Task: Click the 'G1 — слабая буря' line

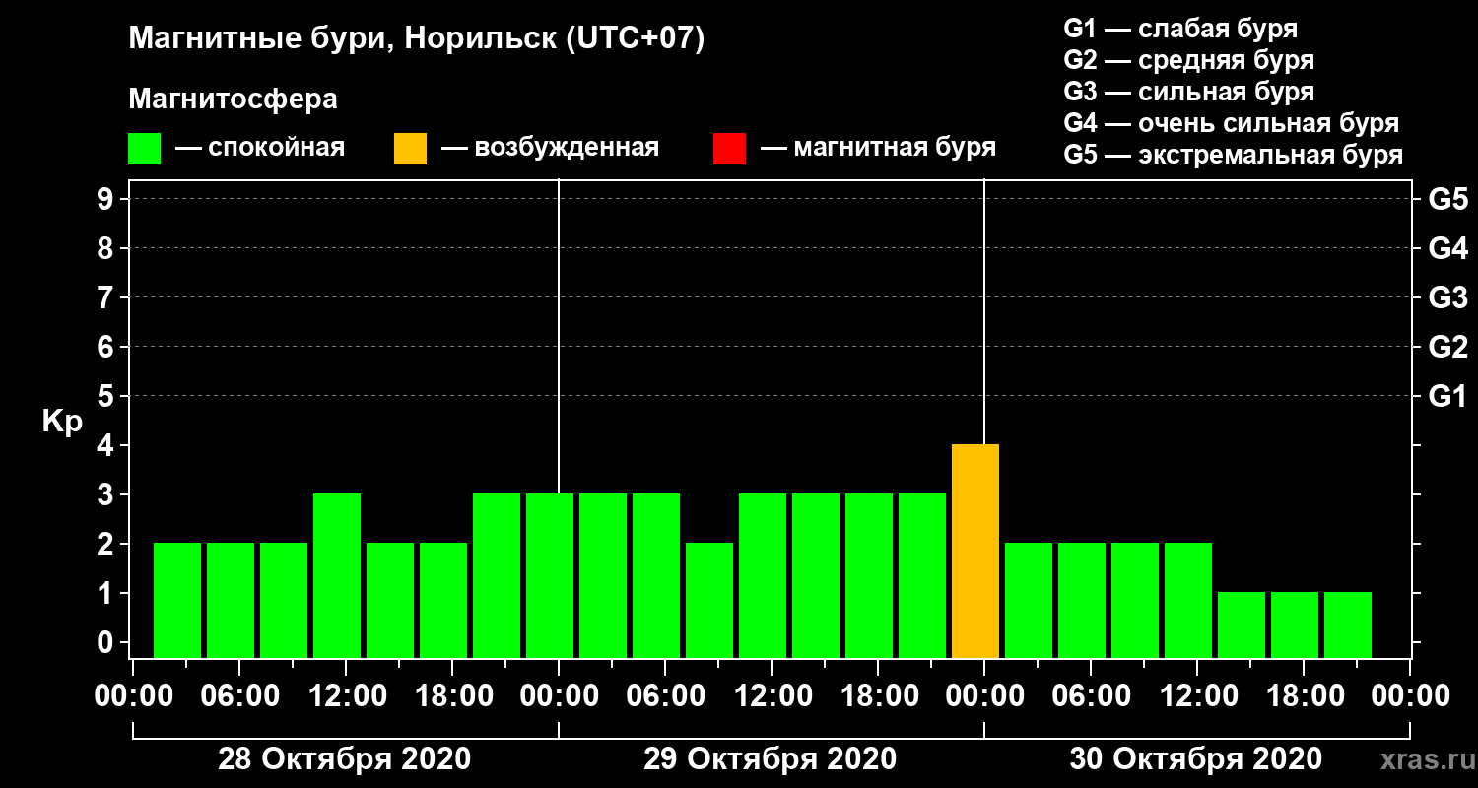Action: [1180, 29]
